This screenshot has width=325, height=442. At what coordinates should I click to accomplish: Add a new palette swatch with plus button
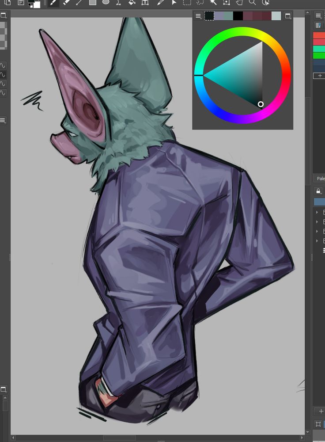tap(319, 76)
